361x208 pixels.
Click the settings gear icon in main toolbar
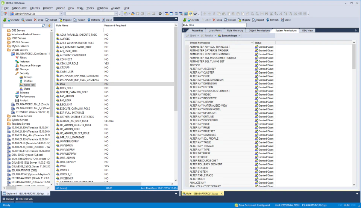pos(160,14)
